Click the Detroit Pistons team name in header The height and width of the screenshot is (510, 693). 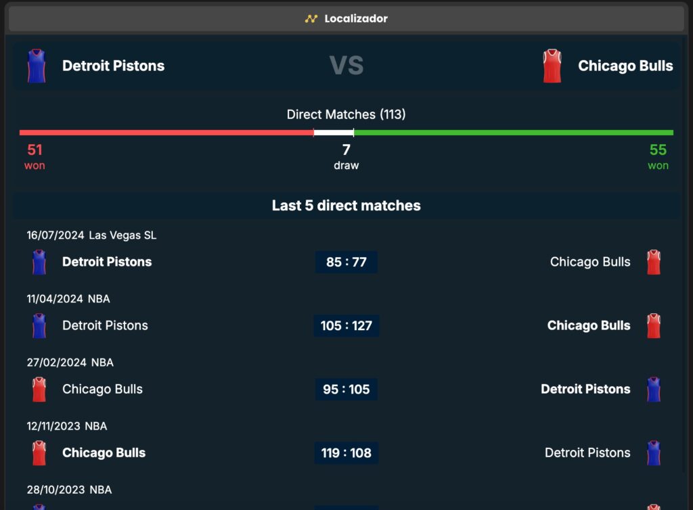pyautogui.click(x=113, y=66)
